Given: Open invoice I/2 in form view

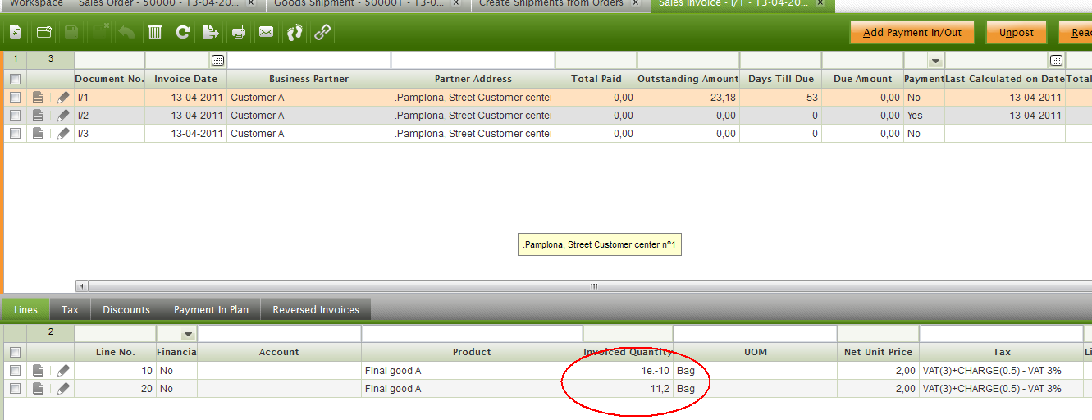Looking at the screenshot, I should pyautogui.click(x=38, y=116).
